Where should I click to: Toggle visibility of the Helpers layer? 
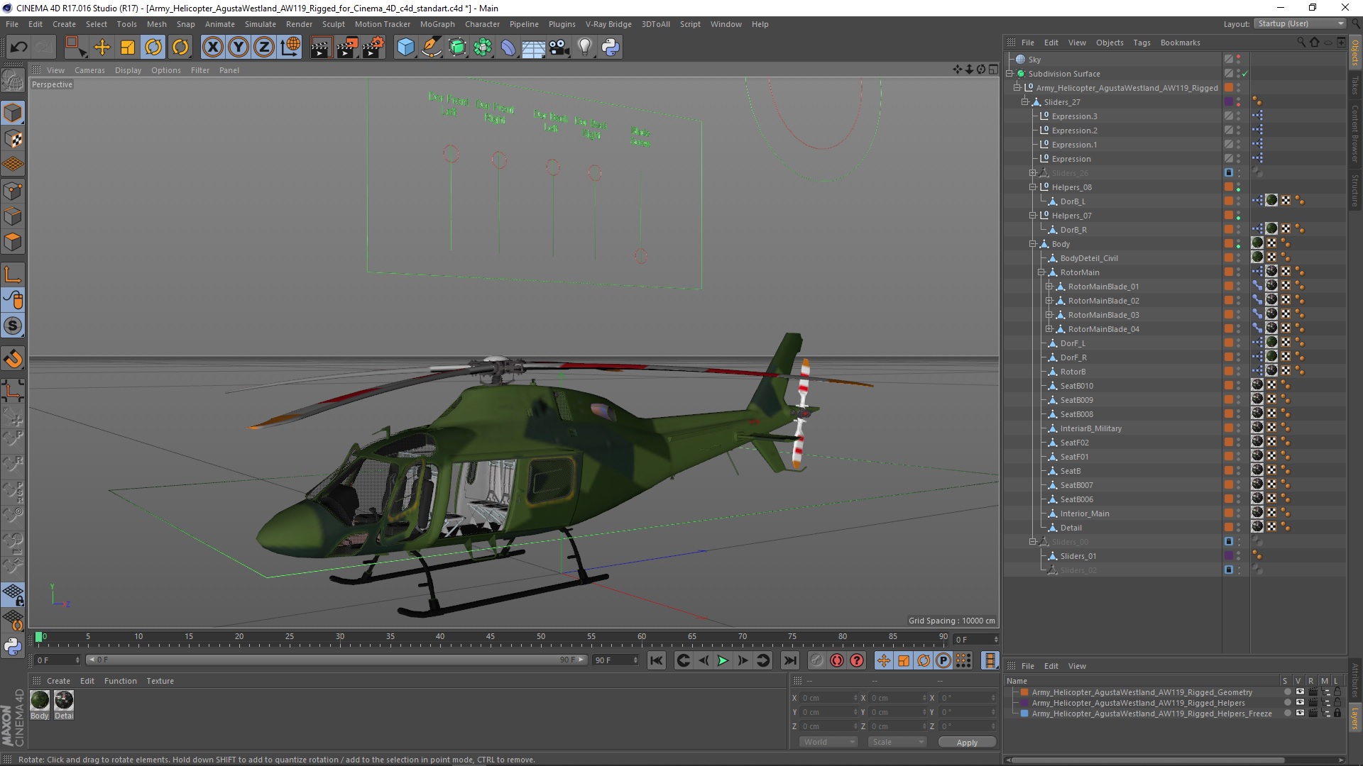pyautogui.click(x=1300, y=703)
